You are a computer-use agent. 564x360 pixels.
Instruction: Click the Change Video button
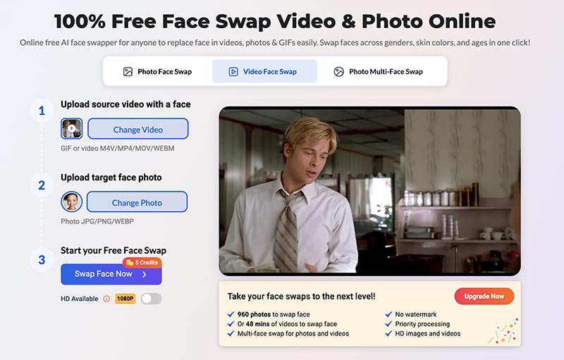coord(138,129)
